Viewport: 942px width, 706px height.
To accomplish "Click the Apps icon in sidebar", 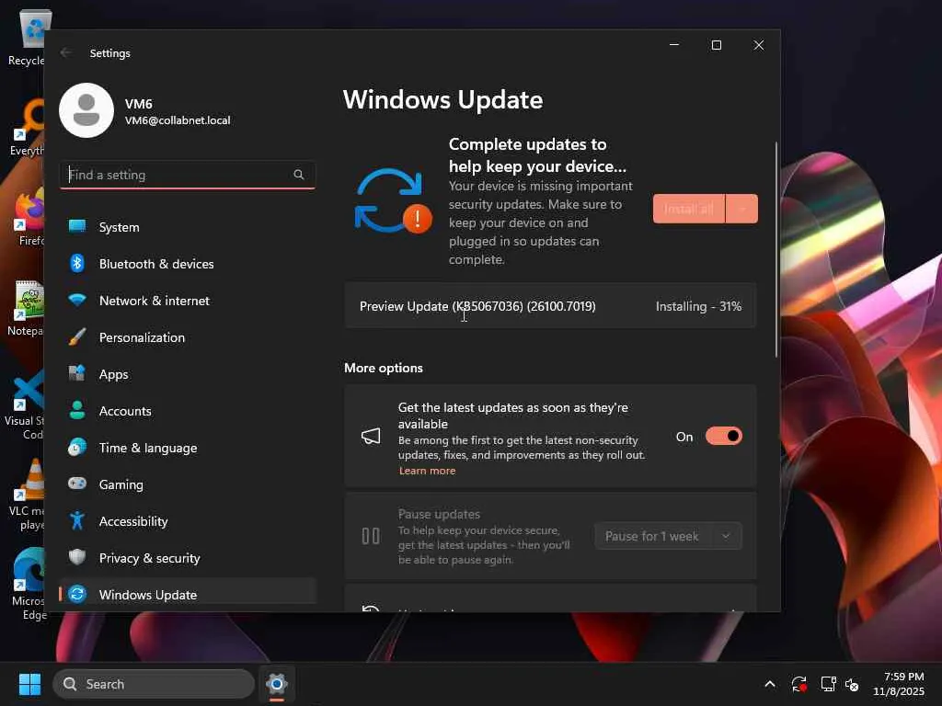I will 77,373.
